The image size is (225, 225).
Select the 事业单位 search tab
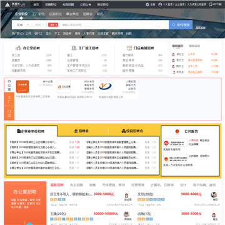72,14
